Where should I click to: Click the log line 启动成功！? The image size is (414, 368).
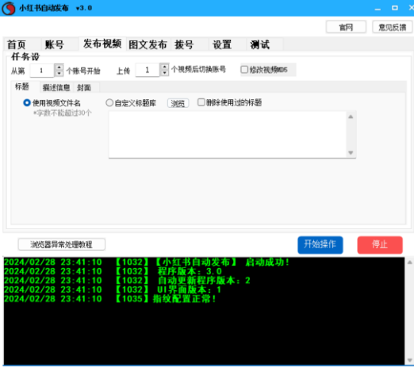147,263
